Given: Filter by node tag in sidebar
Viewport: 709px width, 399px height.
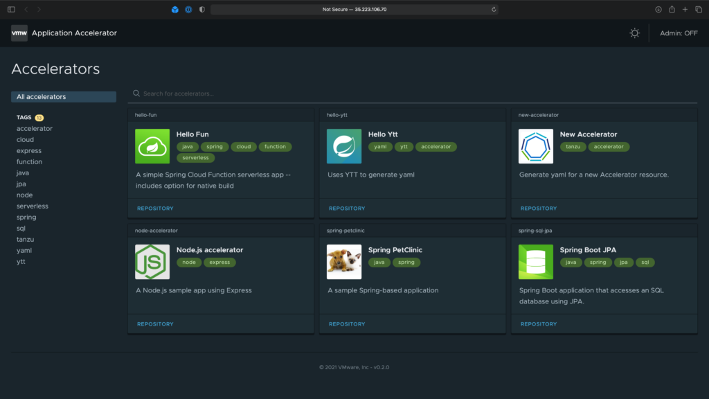Looking at the screenshot, I should pos(24,195).
